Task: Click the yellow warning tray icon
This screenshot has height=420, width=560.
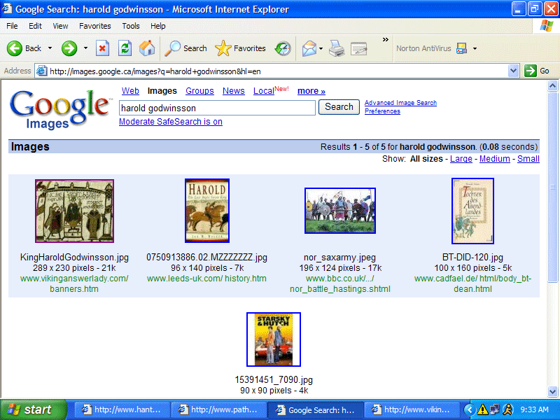Action: tap(482, 409)
